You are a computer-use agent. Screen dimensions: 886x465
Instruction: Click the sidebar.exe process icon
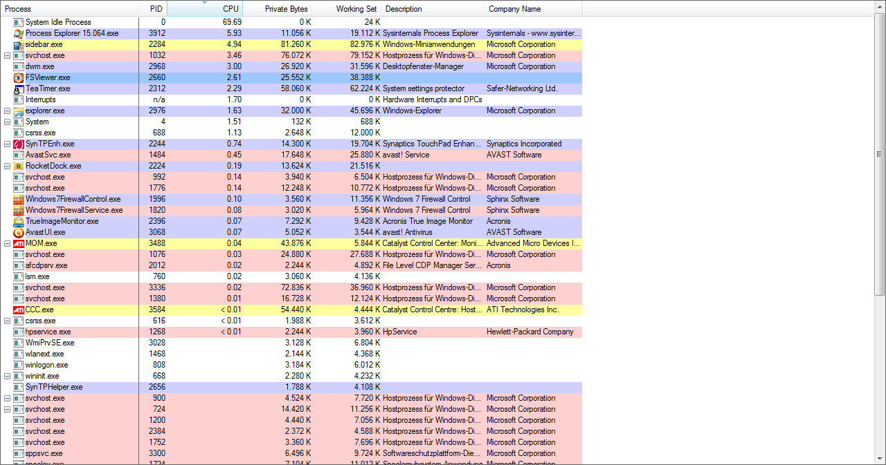pos(19,44)
